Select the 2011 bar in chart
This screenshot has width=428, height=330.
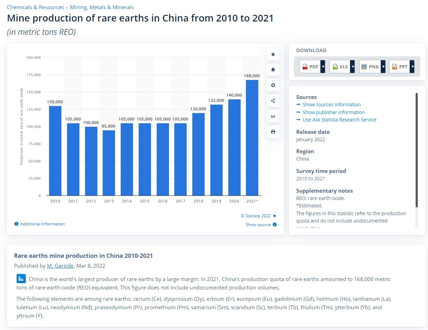click(73, 159)
